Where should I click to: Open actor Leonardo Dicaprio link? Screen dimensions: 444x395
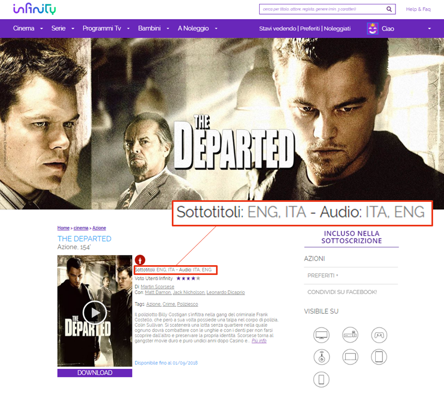[226, 292]
